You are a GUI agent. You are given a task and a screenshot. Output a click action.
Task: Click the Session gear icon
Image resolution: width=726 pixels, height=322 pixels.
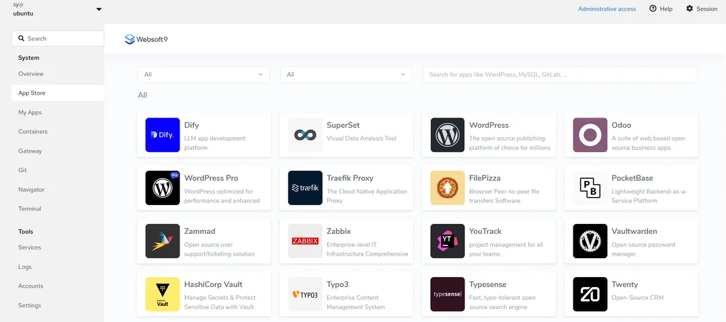[690, 8]
